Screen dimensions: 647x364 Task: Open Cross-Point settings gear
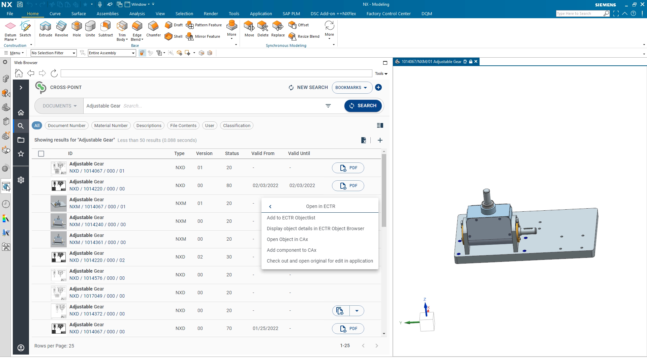click(x=21, y=180)
